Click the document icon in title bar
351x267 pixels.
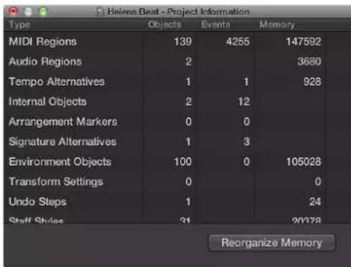(100, 12)
